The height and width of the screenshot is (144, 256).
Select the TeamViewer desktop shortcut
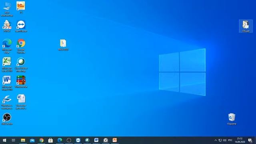[x=21, y=26]
